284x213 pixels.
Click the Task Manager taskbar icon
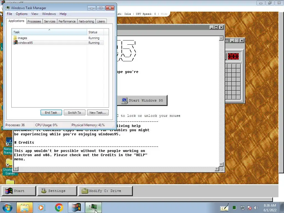tap(93, 207)
